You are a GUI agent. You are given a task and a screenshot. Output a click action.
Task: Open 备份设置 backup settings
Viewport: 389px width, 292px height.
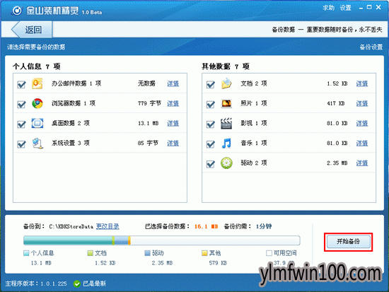(x=371, y=47)
